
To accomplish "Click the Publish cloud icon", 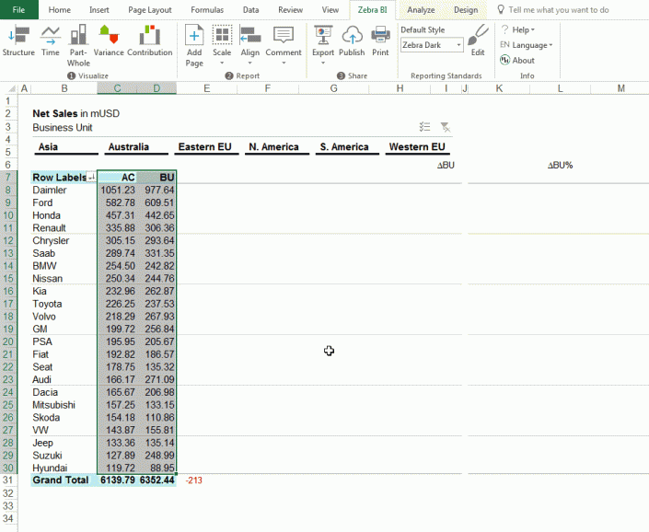I will [x=352, y=37].
